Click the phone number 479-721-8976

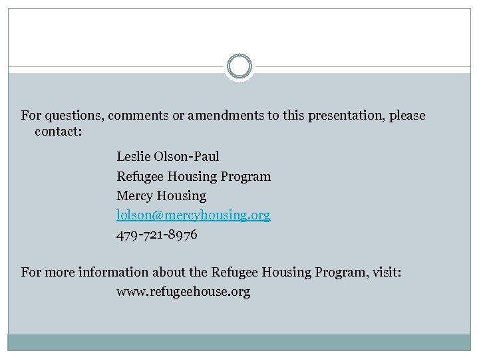click(157, 235)
